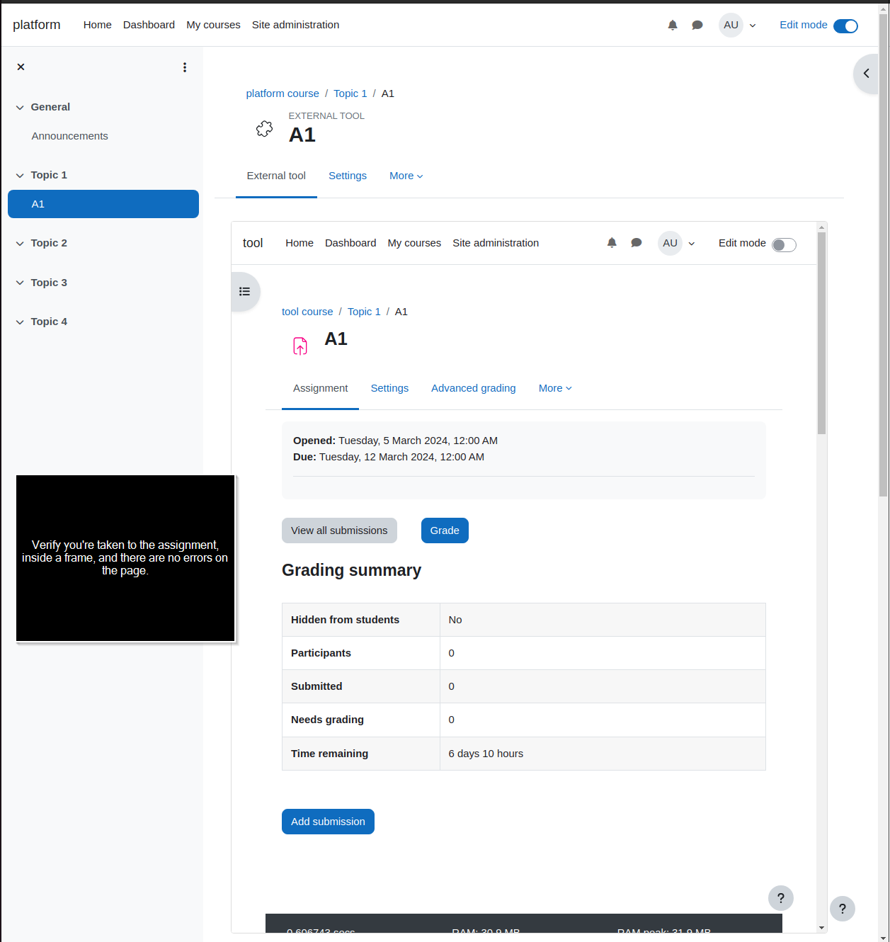Click Home in the tool frame navbar
The width and height of the screenshot is (890, 942).
299,243
